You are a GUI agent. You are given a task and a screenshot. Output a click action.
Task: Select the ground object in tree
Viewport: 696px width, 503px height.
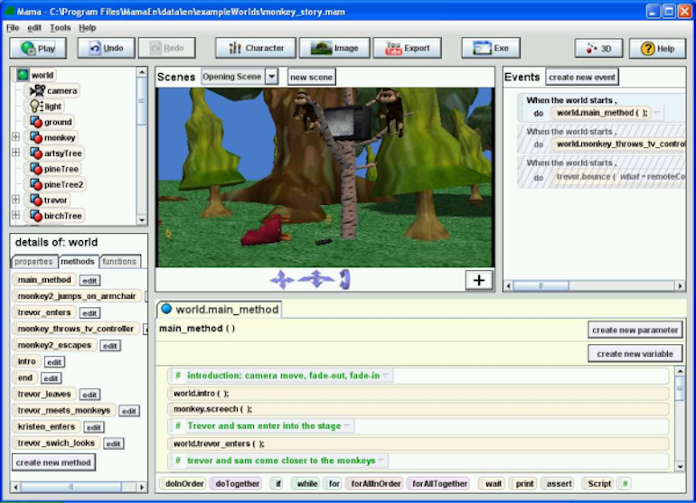click(51, 122)
